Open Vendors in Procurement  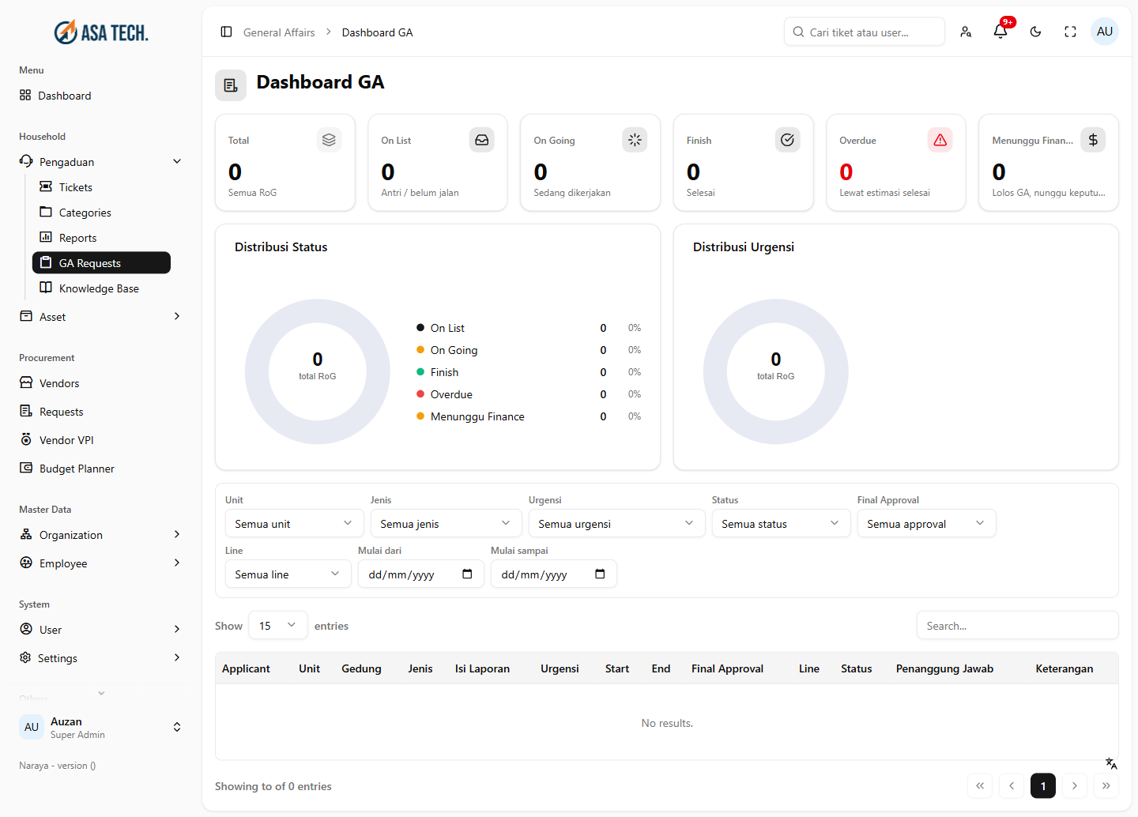[x=101, y=383]
